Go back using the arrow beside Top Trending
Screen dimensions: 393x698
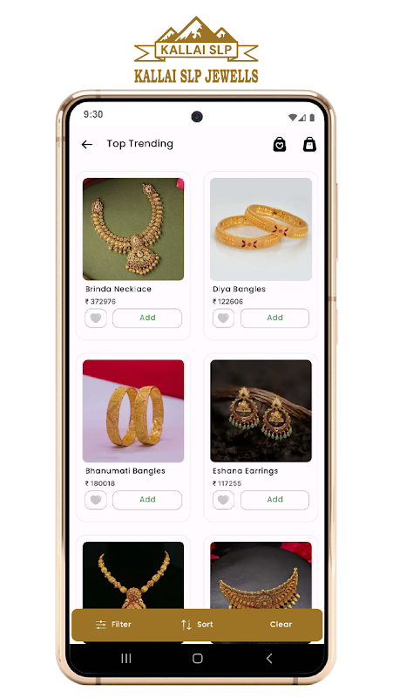[86, 144]
